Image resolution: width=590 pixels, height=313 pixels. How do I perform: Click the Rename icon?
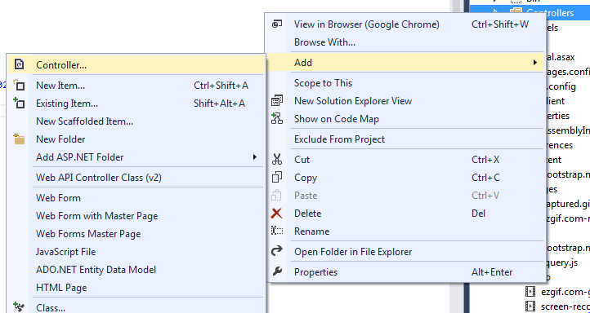pos(277,231)
